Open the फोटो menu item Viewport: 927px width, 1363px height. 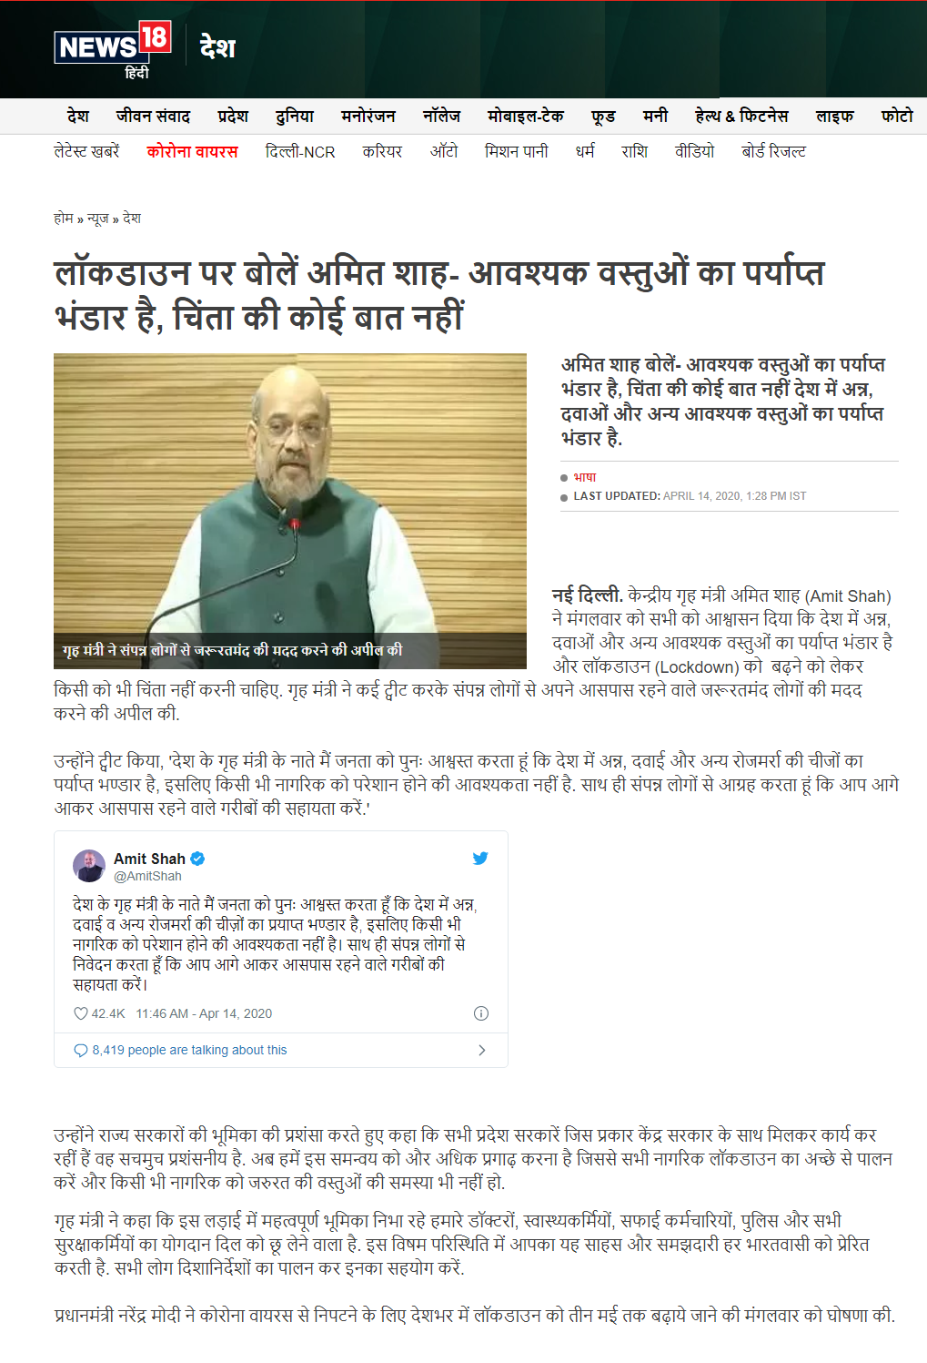click(897, 116)
